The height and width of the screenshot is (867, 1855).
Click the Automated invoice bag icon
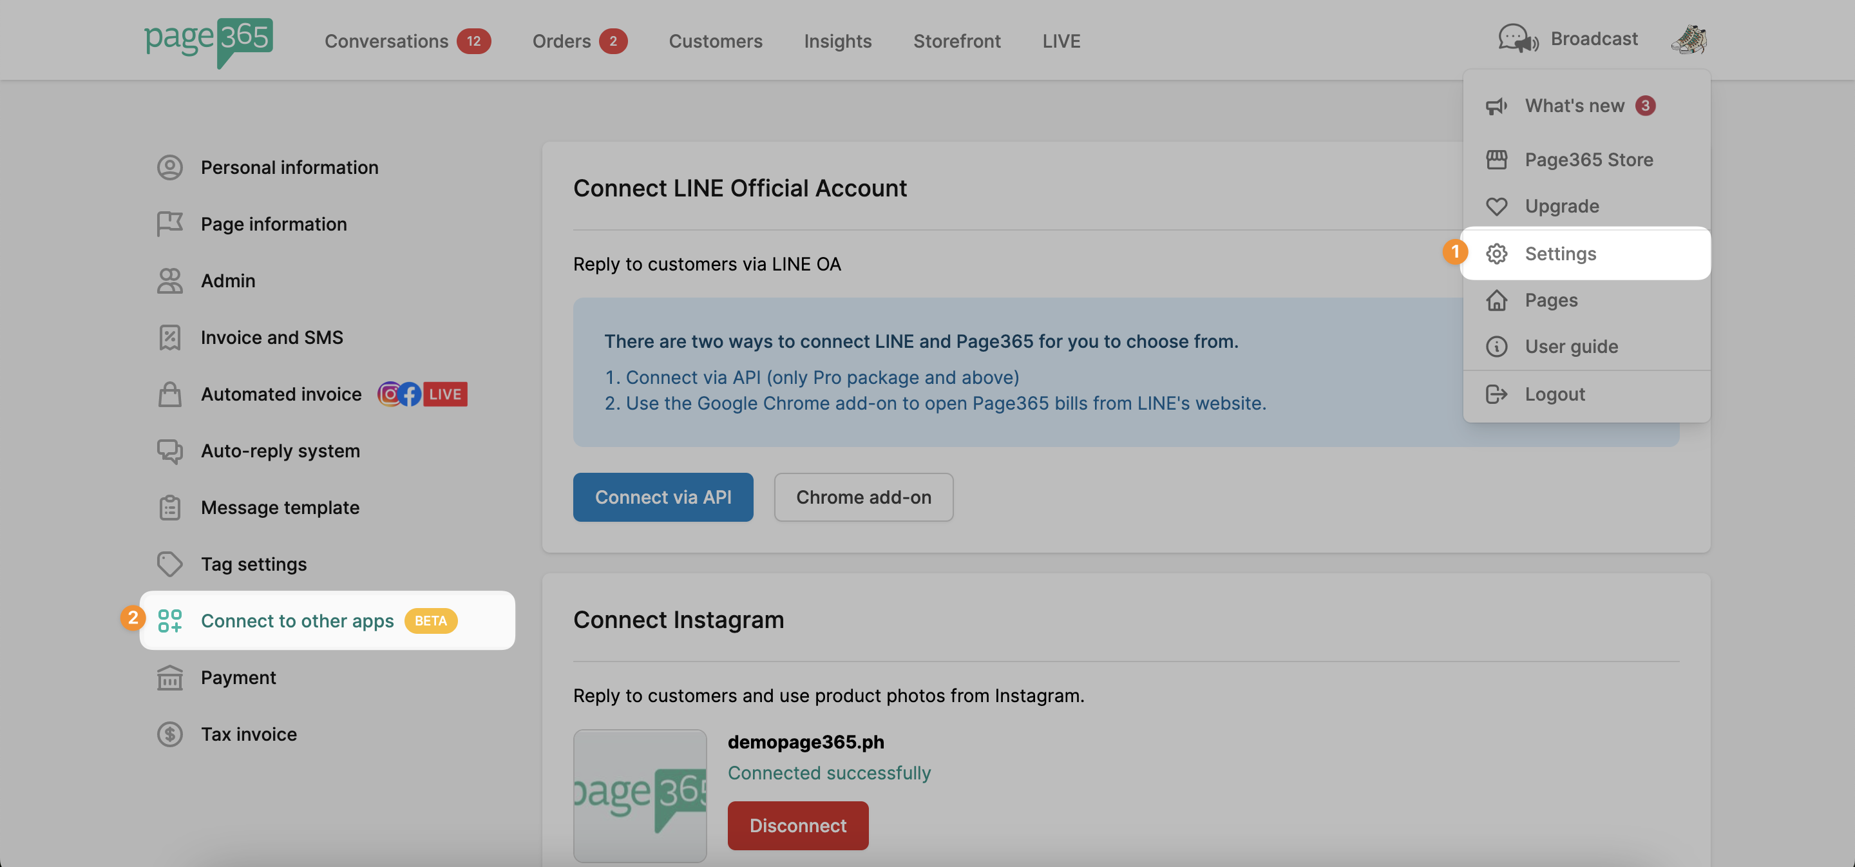tap(170, 394)
